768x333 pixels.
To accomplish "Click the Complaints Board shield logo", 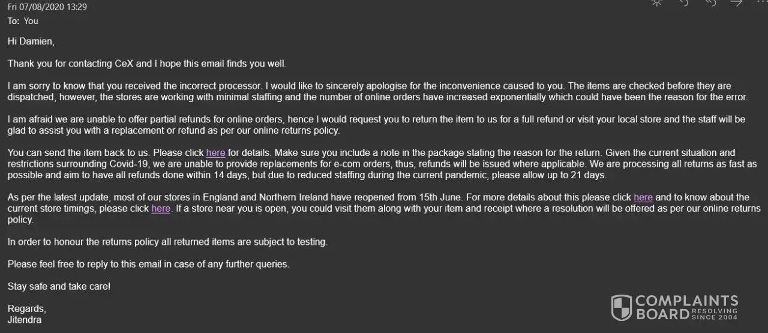I will point(621,307).
